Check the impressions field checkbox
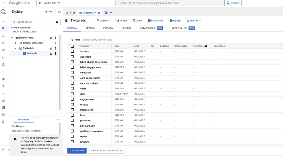This screenshot has height=156, width=283. pyautogui.click(x=72, y=110)
